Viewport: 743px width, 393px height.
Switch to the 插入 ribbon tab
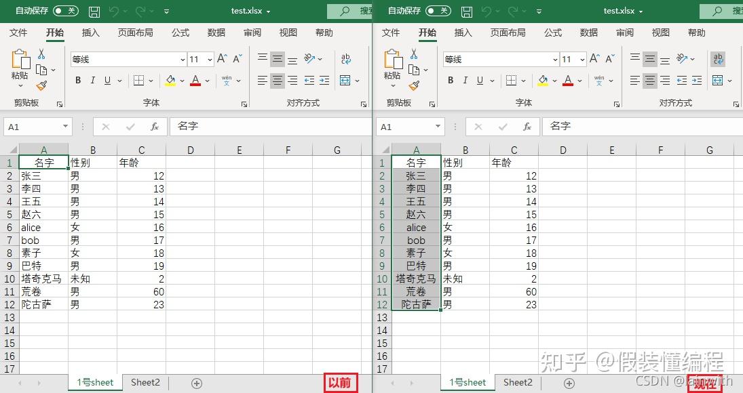coord(90,32)
